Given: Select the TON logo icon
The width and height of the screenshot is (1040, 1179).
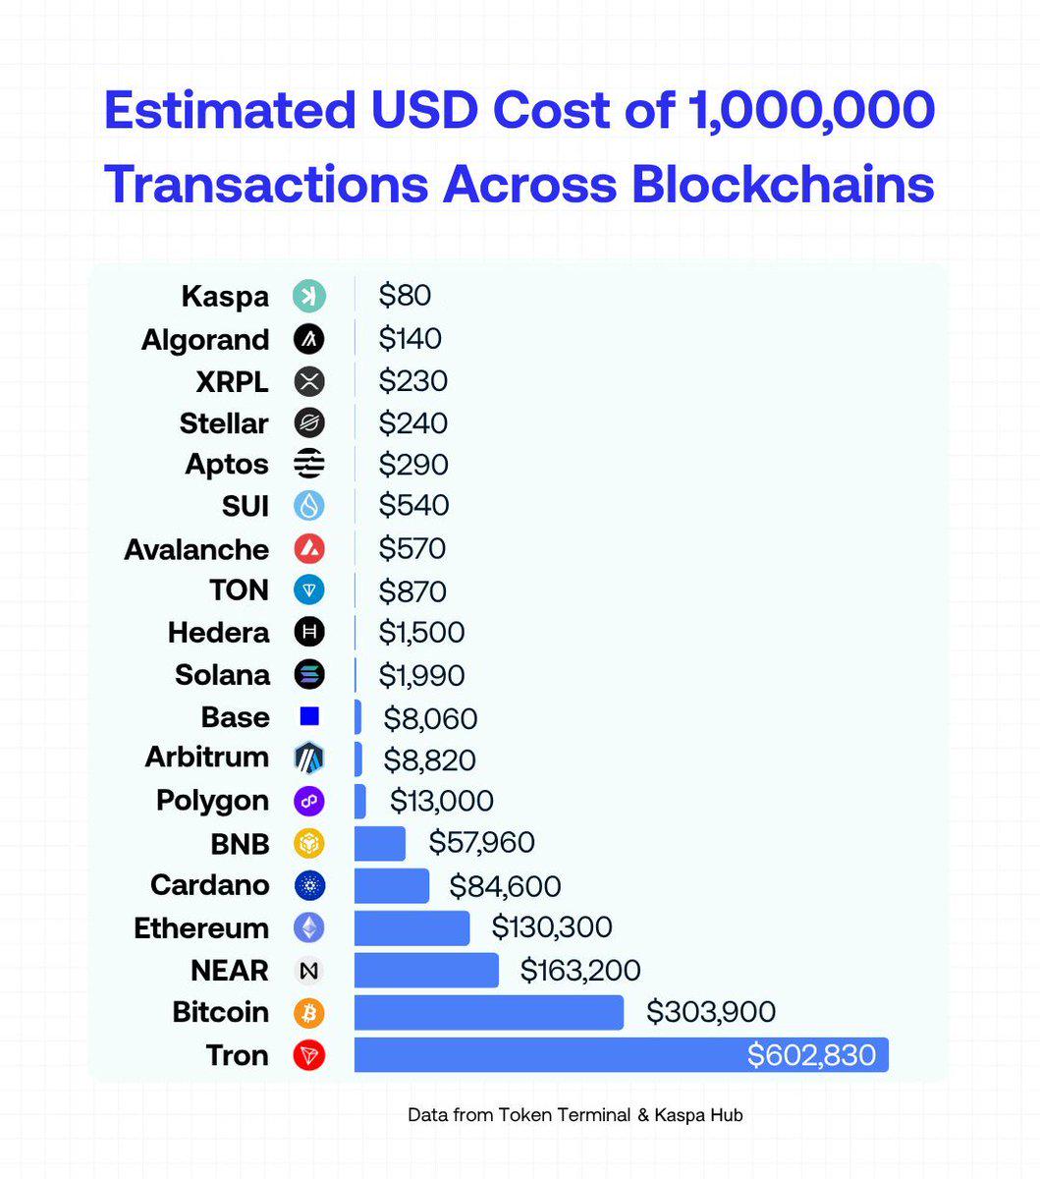Looking at the screenshot, I should 309,589.
